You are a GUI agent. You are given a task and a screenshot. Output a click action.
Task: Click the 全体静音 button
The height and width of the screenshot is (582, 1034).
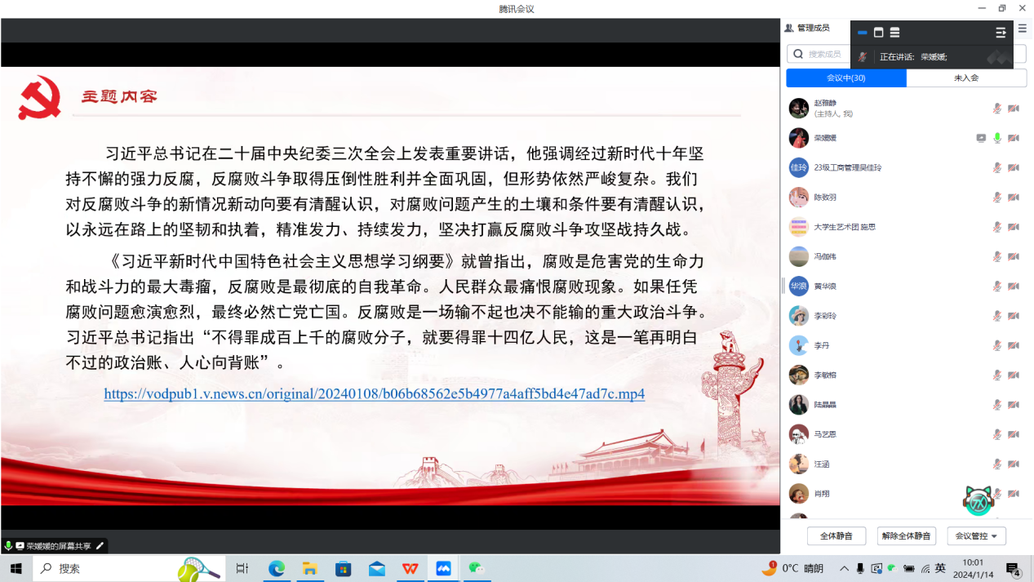click(x=836, y=535)
